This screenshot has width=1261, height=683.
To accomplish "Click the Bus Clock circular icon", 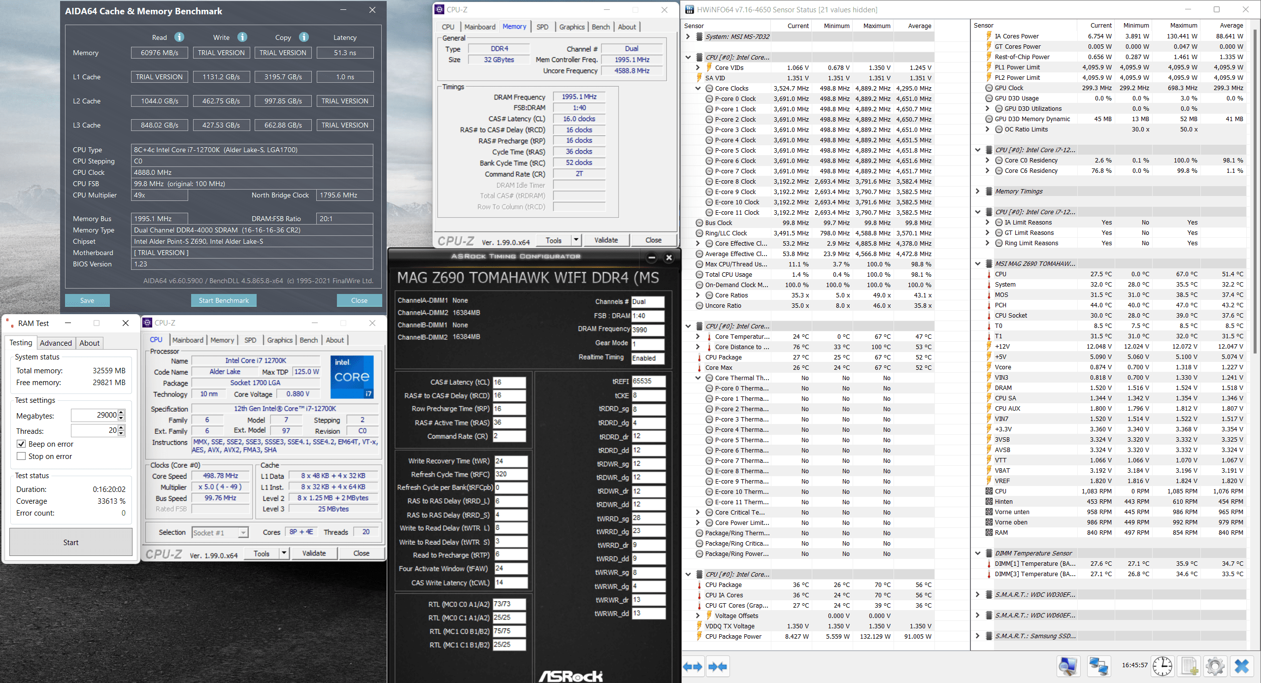I will 699,223.
